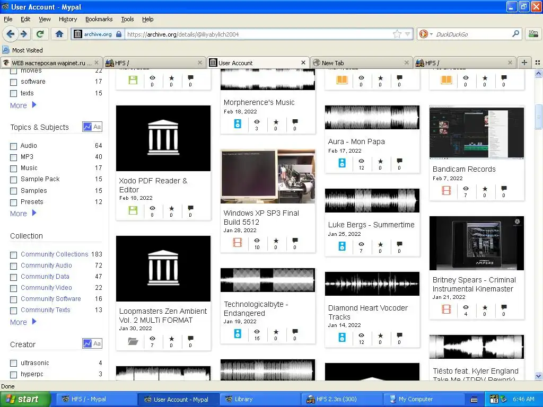Click the page vertical scrollbar thumb
The height and width of the screenshot is (407, 543).
click(x=539, y=116)
